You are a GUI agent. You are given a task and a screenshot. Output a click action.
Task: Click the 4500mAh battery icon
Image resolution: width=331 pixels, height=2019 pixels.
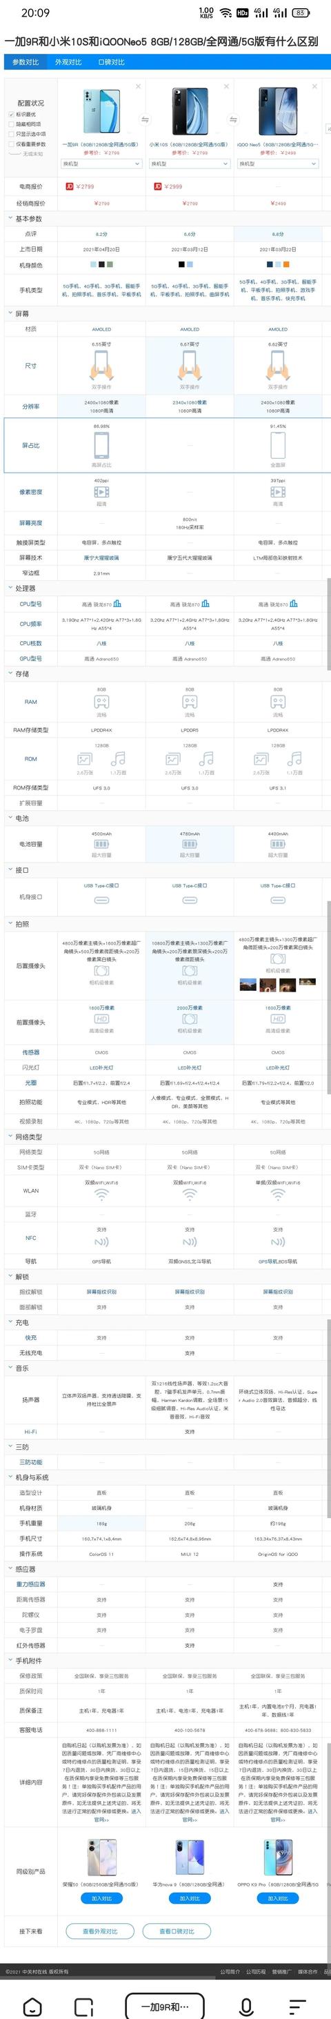[x=102, y=844]
